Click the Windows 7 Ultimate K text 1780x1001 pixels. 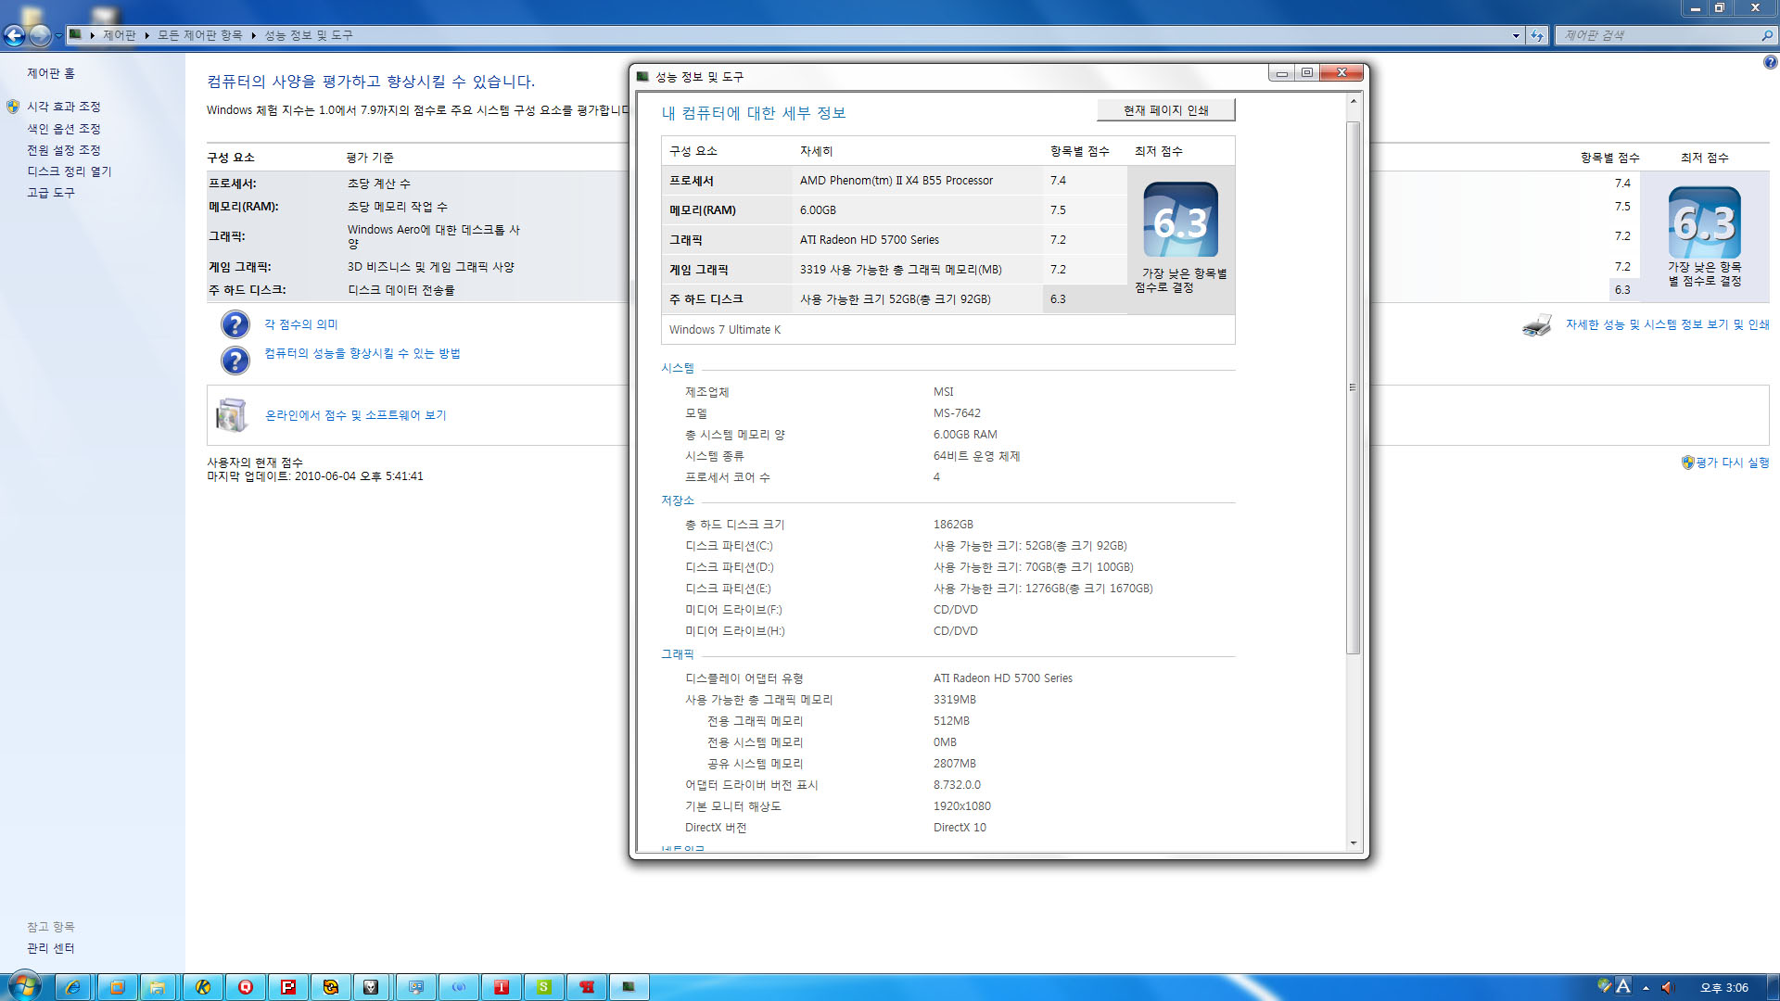pos(725,330)
